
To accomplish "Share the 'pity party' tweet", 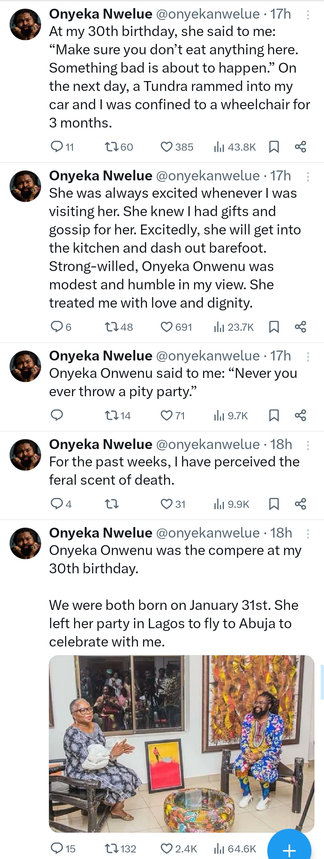I will (300, 415).
